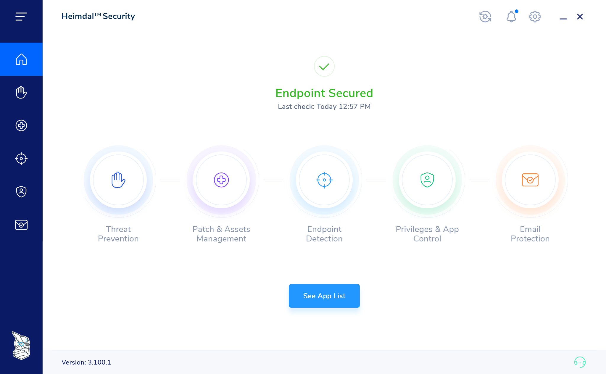Select the Home icon in the sidebar
The height and width of the screenshot is (374, 606).
coord(21,59)
